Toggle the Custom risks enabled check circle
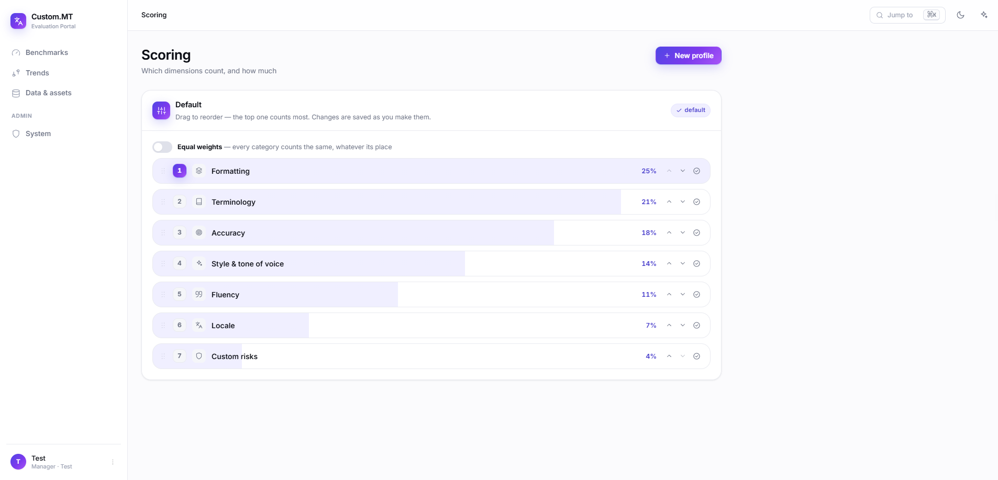Screen dimensions: 998x480 click(696, 356)
